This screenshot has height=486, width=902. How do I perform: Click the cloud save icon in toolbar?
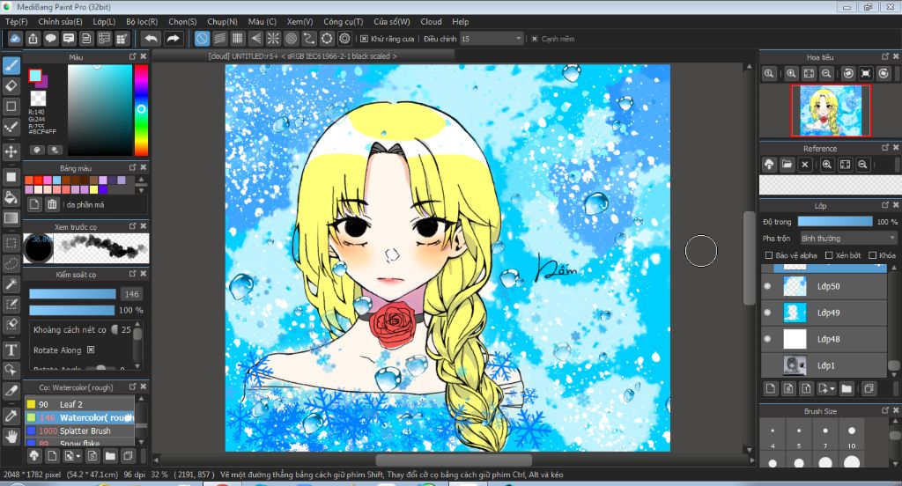click(15, 39)
